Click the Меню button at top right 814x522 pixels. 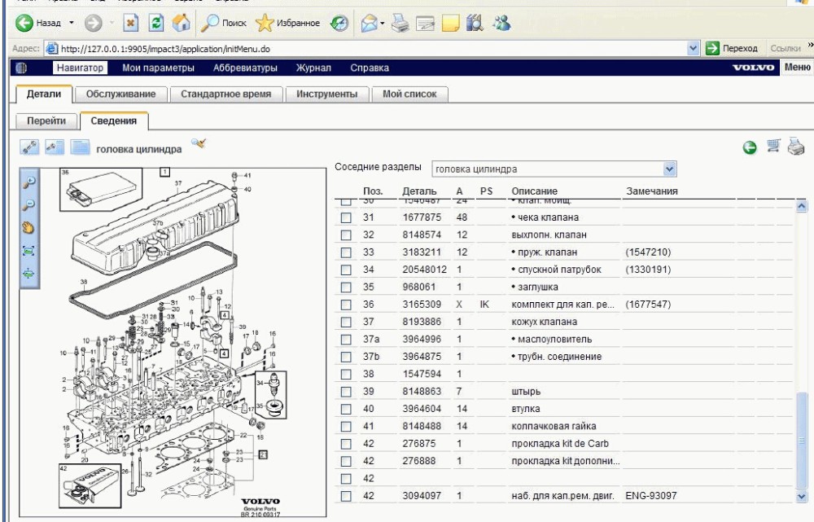pos(798,67)
